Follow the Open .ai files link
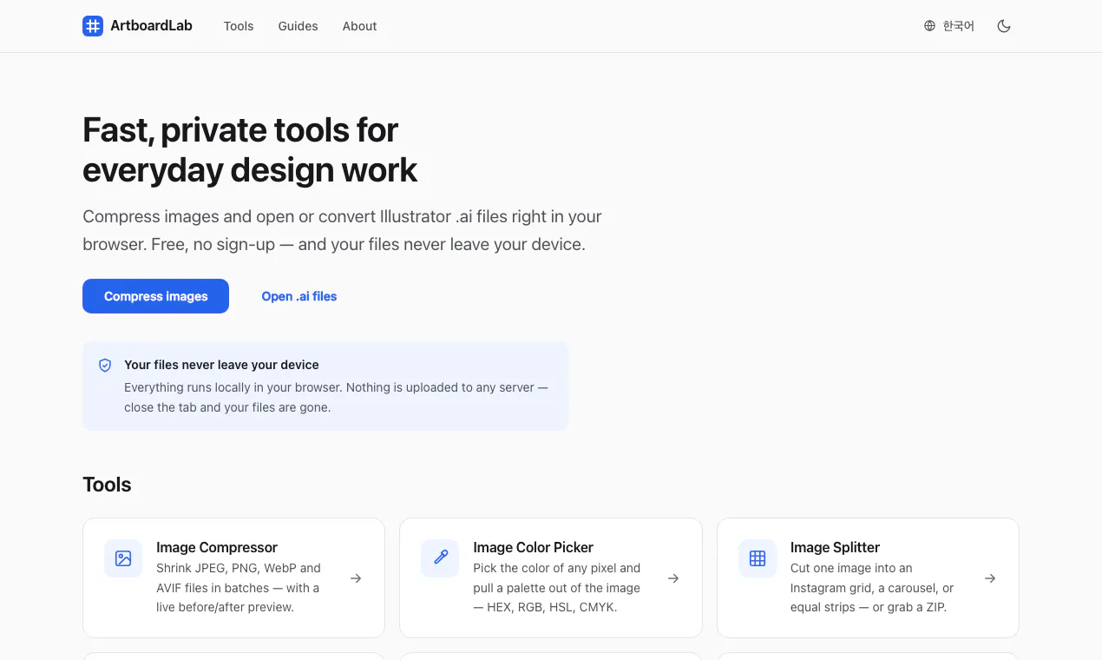 299,296
